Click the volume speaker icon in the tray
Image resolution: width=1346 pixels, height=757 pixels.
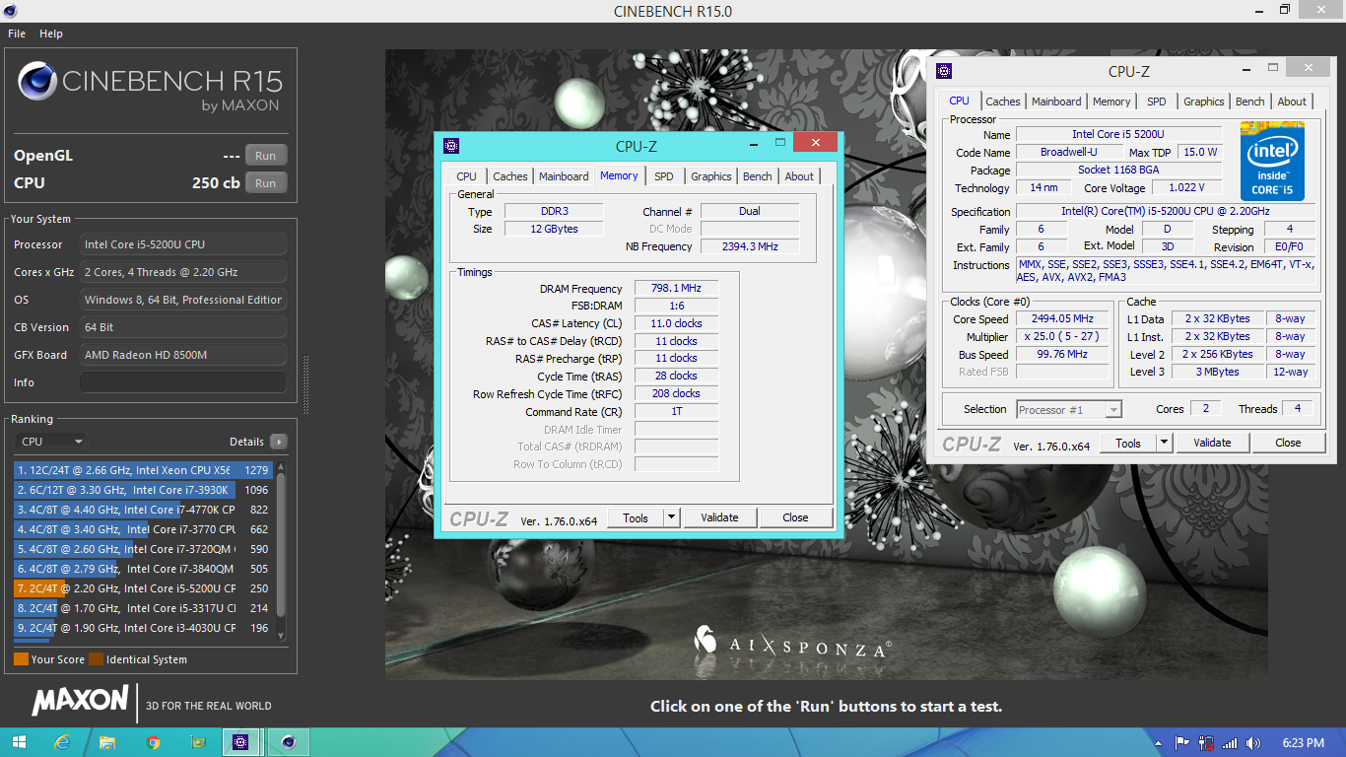(x=1253, y=743)
